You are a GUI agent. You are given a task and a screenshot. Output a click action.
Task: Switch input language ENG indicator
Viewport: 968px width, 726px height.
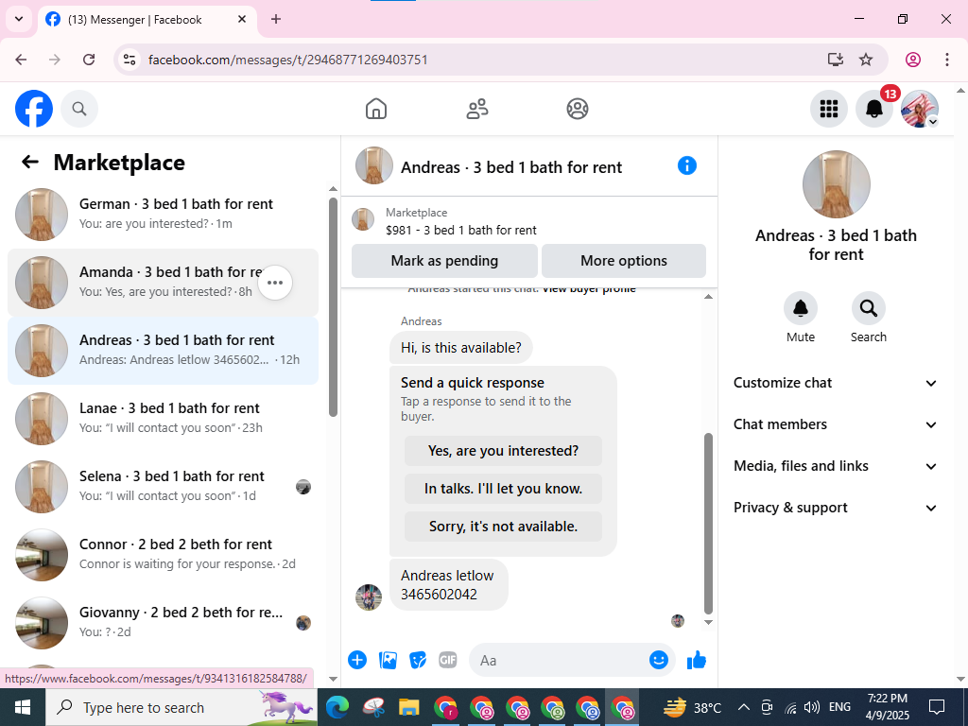click(x=839, y=707)
